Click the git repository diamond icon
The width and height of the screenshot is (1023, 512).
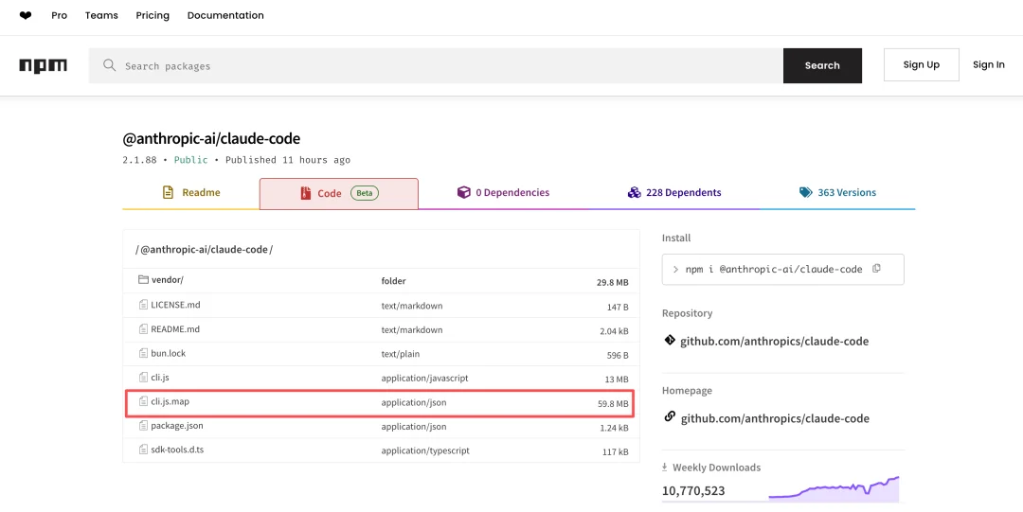[670, 341]
